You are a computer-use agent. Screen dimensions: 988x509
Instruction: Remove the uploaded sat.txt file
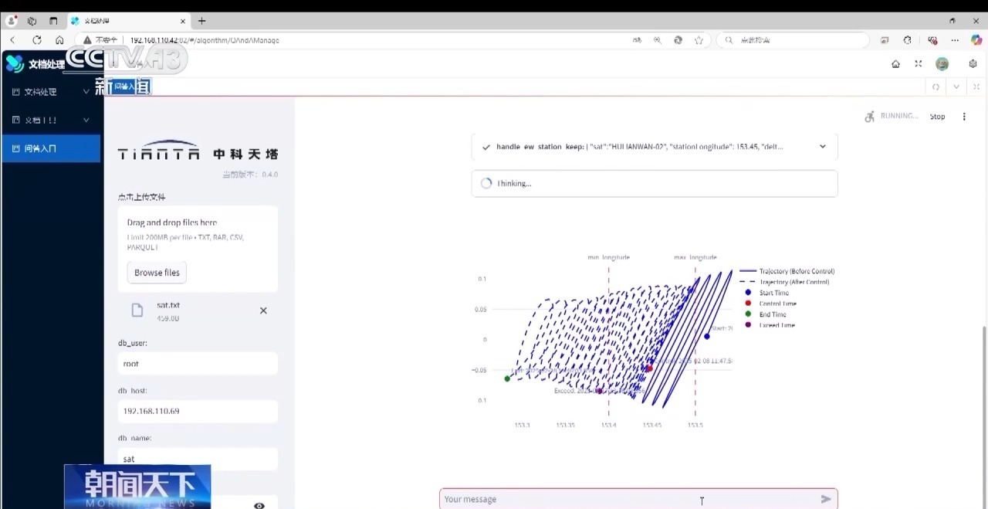[263, 310]
